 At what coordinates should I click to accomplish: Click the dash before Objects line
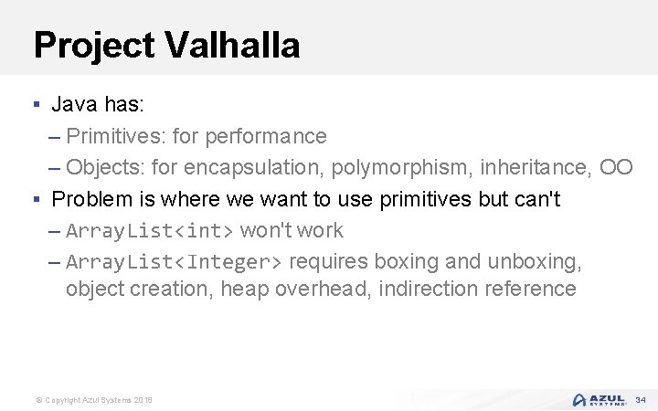point(54,169)
